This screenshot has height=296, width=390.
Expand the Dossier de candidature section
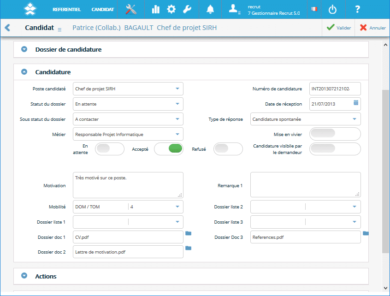click(x=24, y=49)
